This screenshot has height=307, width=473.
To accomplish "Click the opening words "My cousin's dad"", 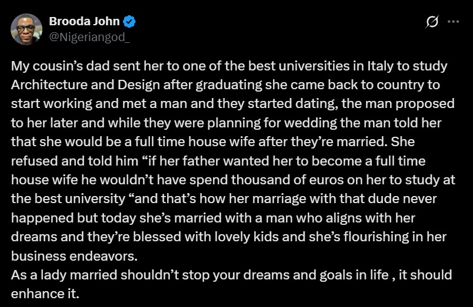I will pos(53,66).
